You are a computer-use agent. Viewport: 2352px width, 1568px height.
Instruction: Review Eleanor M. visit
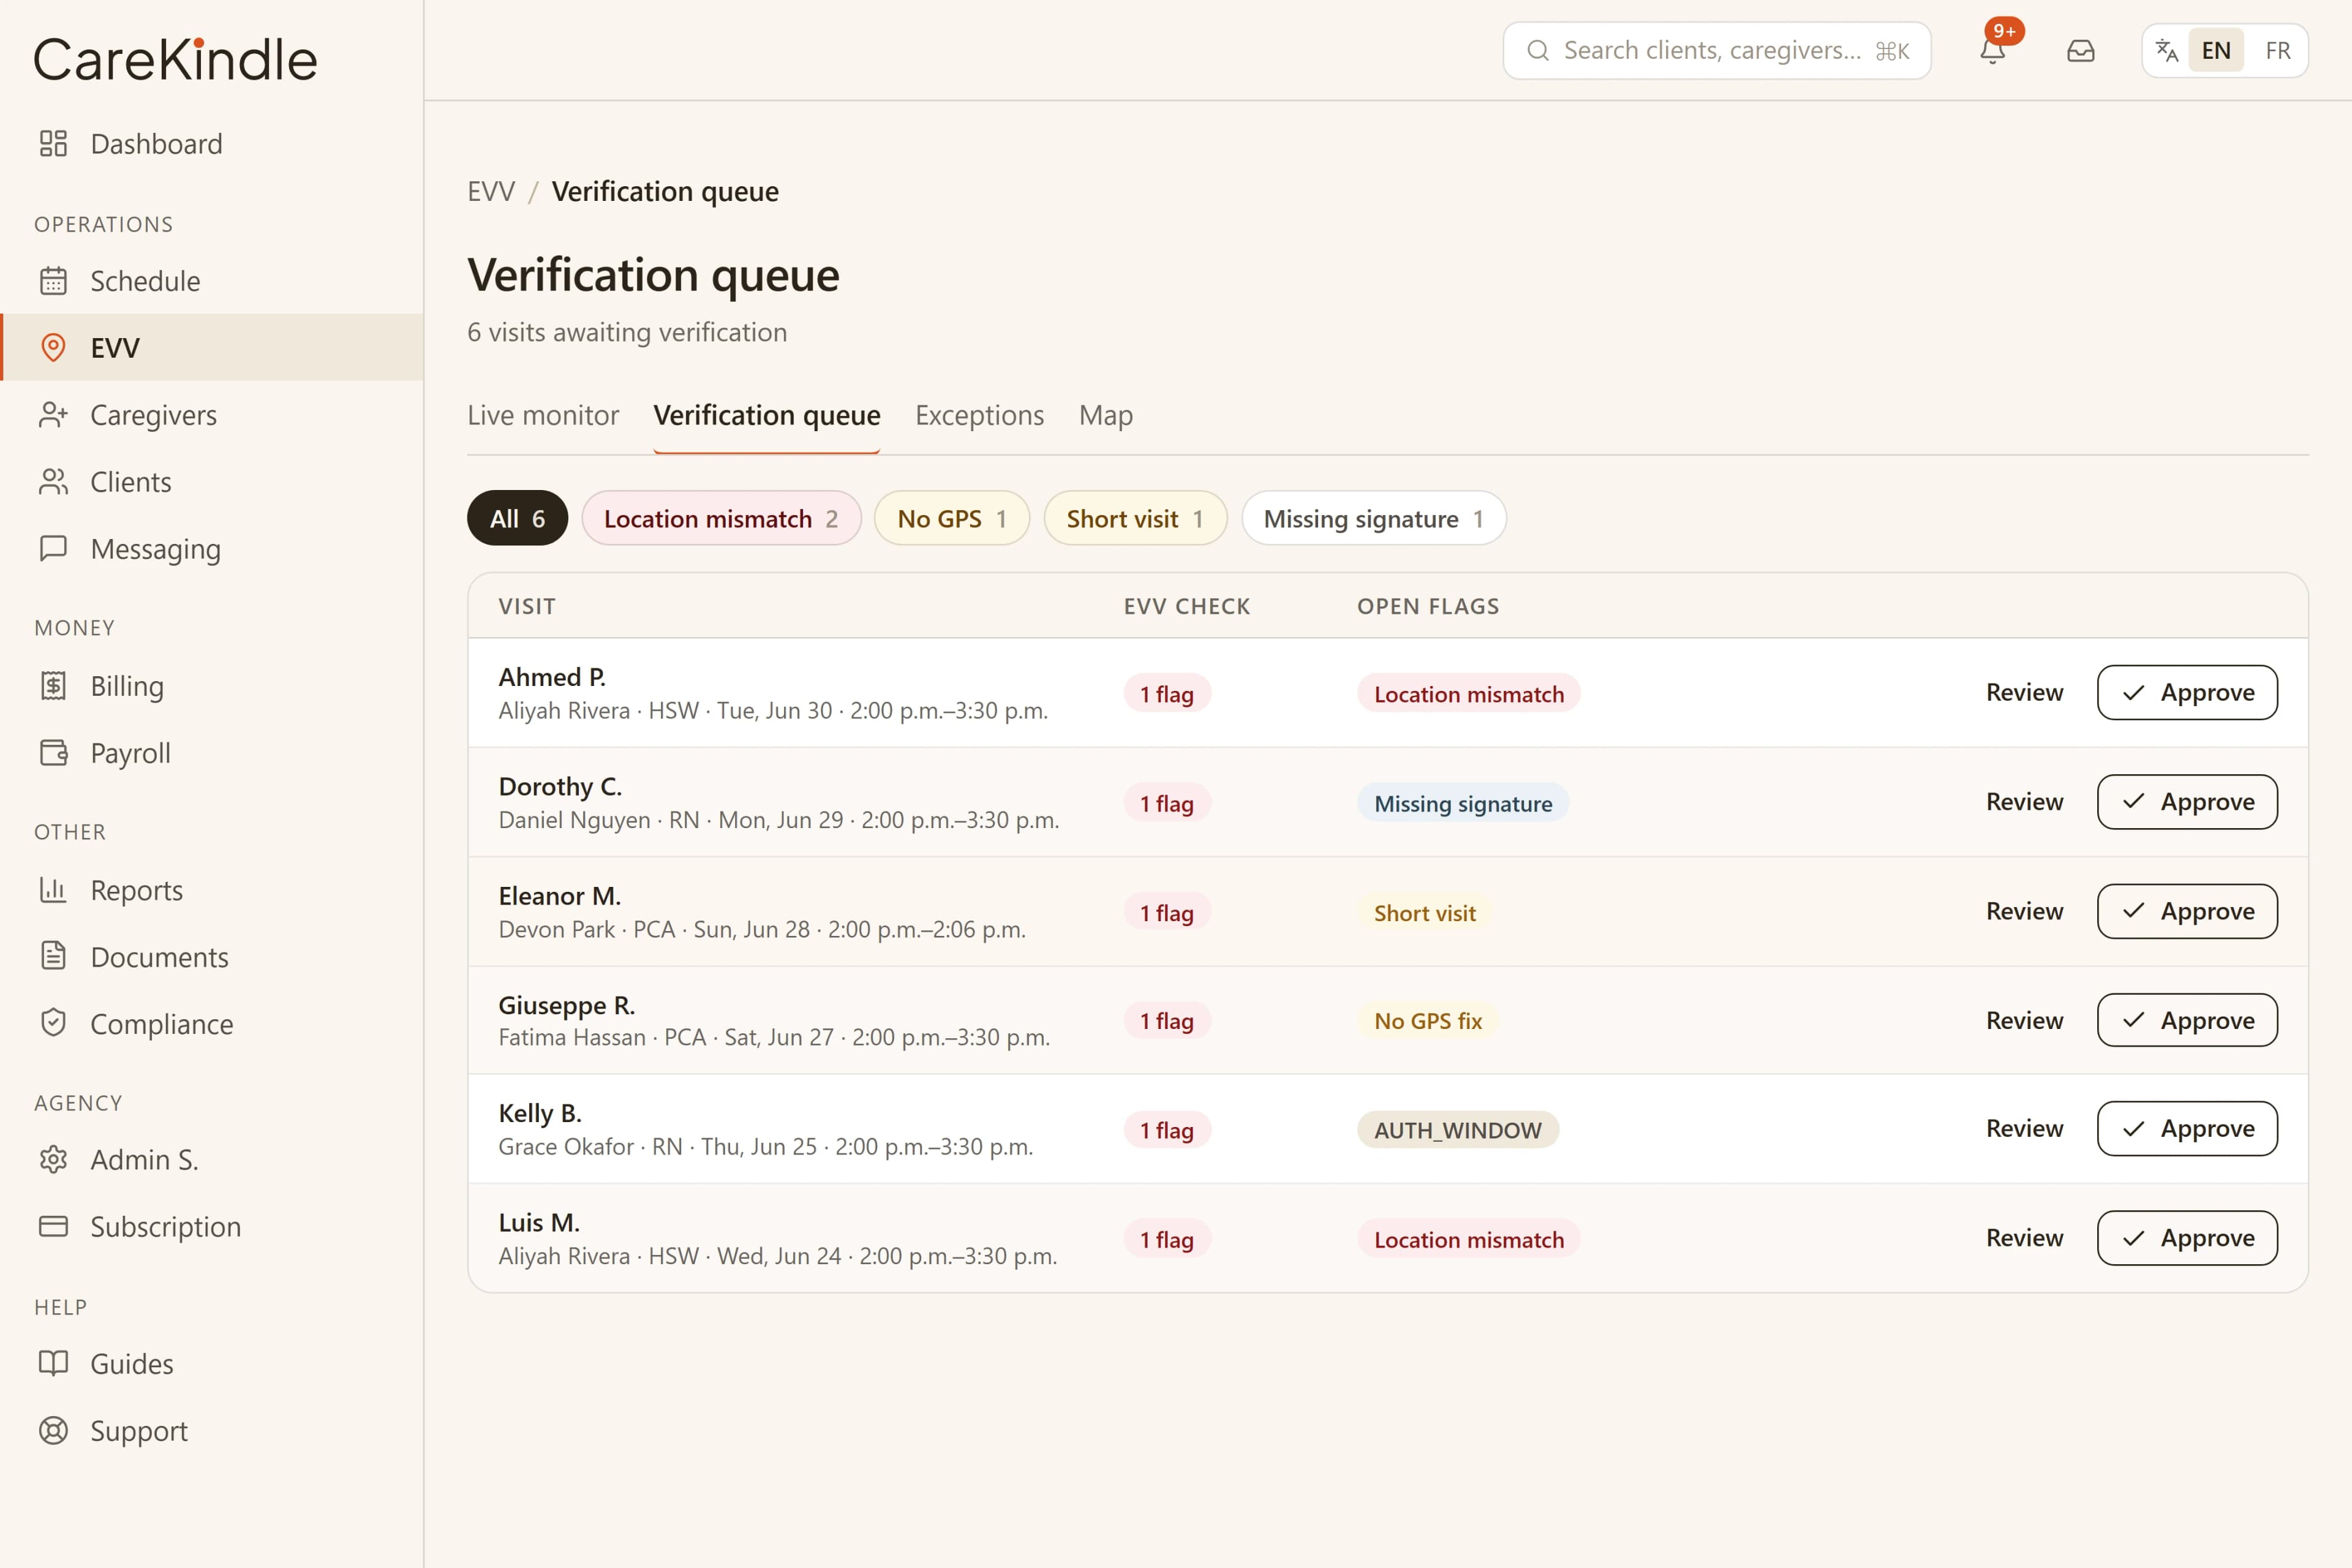(2024, 911)
